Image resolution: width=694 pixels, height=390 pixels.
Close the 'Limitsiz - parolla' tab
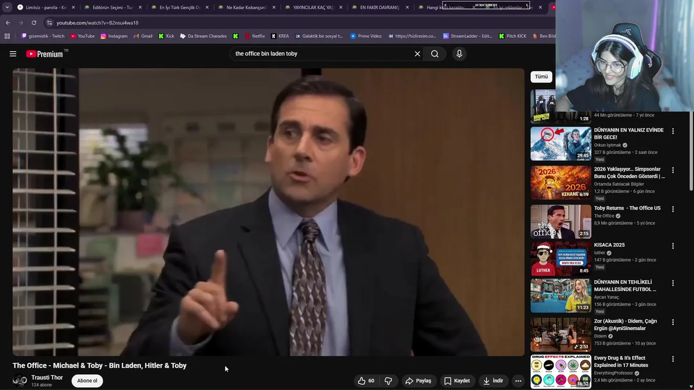coord(73,8)
